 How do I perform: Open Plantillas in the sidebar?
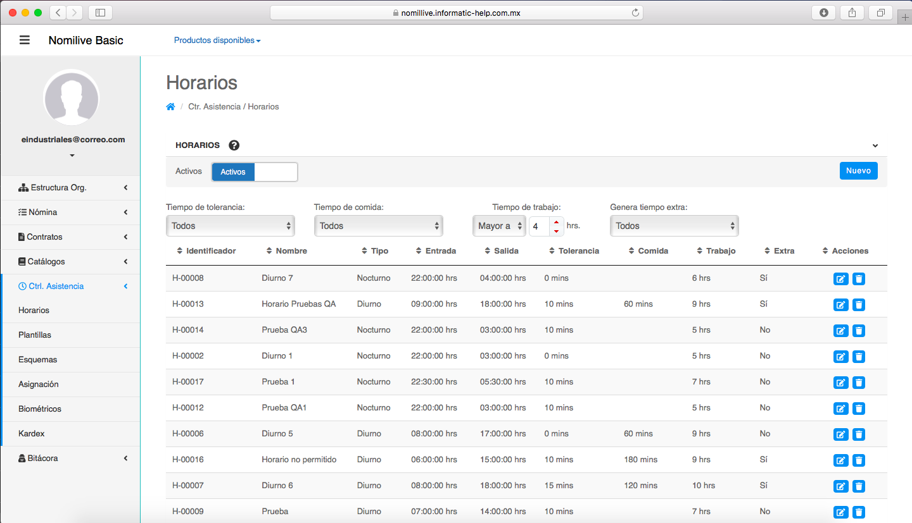35,335
